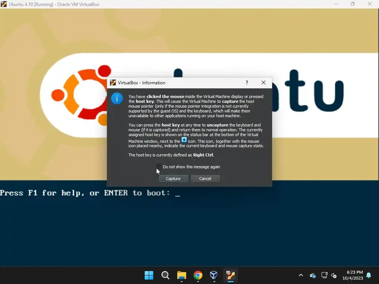Open the notifications bell icon
Viewport: 379px width, 284px height.
pyautogui.click(x=369, y=275)
